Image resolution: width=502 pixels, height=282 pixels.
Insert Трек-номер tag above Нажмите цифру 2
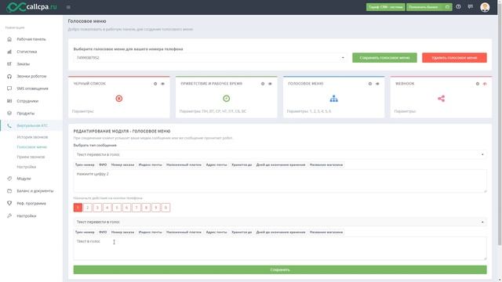tap(85, 164)
